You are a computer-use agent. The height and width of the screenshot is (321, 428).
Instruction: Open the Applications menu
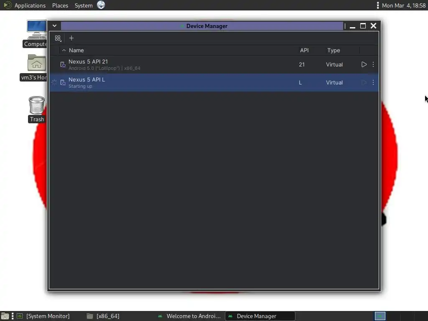coord(30,5)
